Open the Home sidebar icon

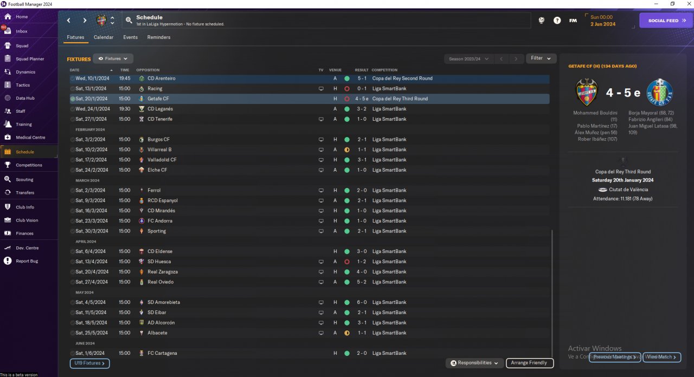coord(8,17)
